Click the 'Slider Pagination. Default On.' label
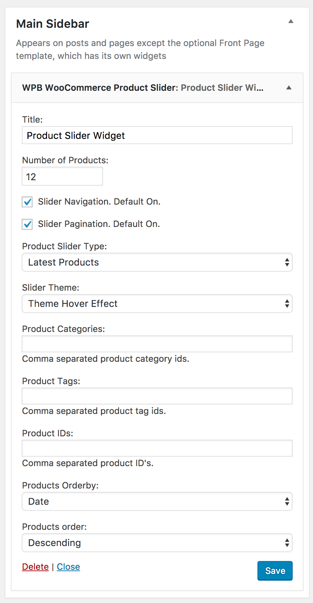 tap(99, 224)
